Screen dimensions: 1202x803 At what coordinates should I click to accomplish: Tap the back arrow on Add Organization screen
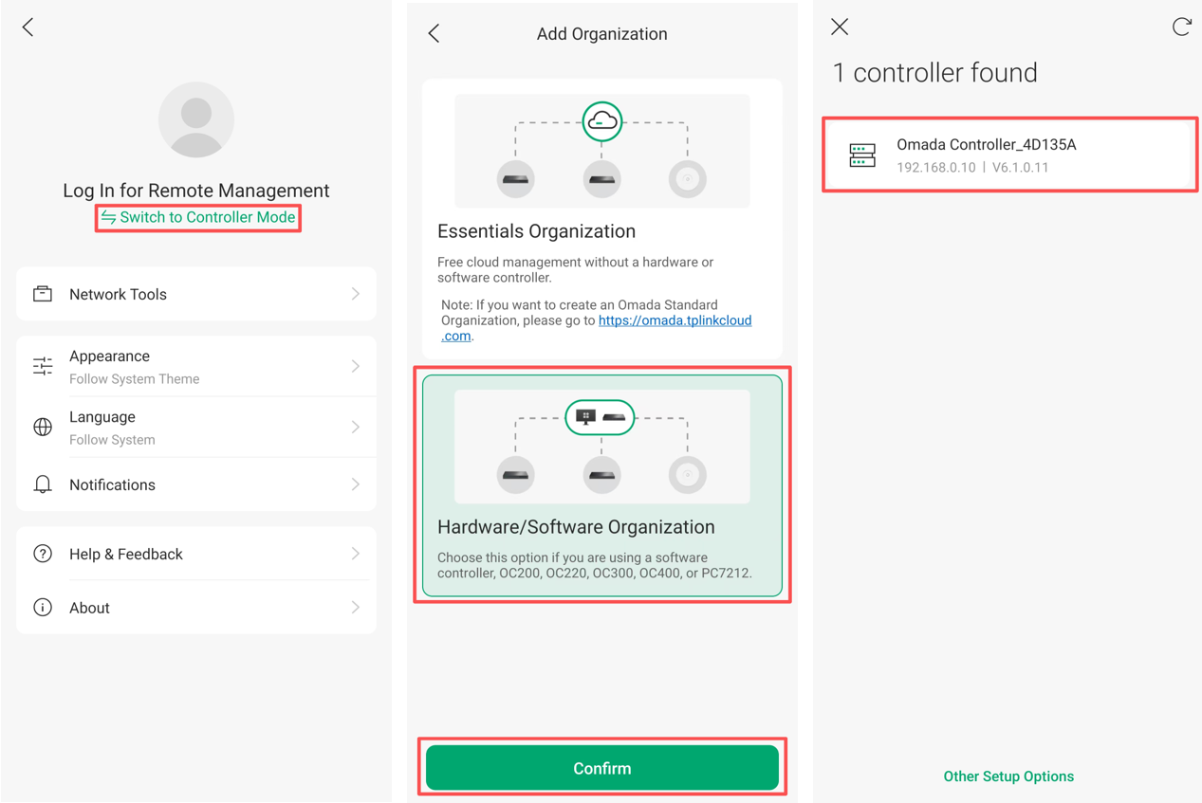[x=434, y=32]
